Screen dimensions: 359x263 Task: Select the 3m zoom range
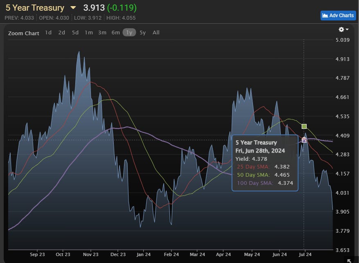(x=102, y=32)
